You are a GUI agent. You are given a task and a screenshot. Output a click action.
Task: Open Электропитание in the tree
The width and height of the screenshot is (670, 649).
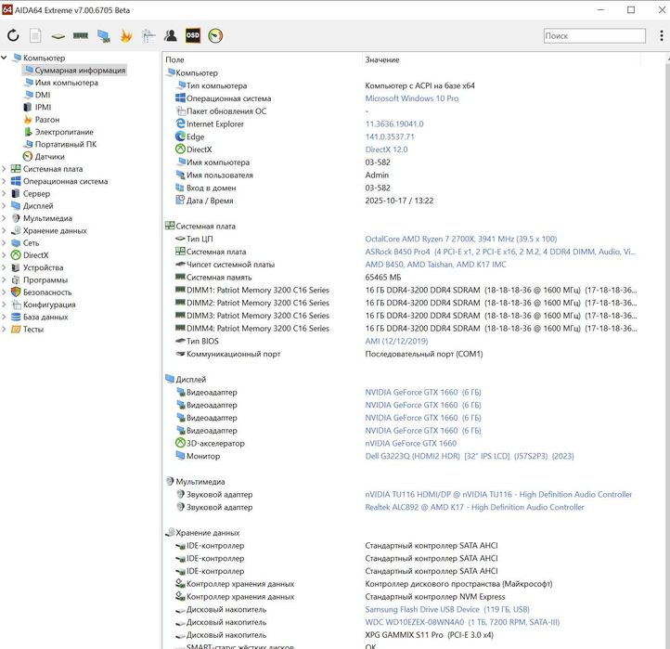(x=64, y=132)
